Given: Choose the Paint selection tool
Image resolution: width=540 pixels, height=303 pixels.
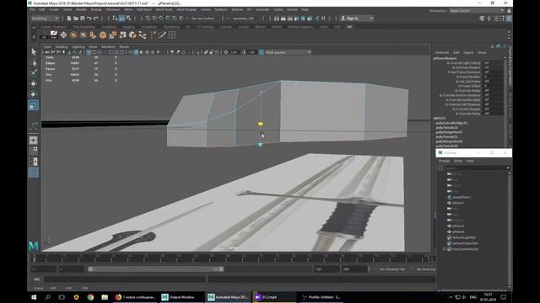Looking at the screenshot, I should click(x=34, y=72).
